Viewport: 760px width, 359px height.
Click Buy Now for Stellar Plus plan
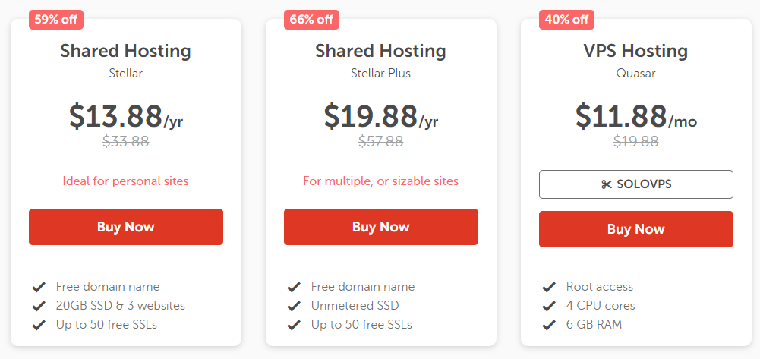coord(381,227)
